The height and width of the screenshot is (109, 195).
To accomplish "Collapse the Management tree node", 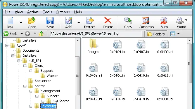I will coord(31,91).
